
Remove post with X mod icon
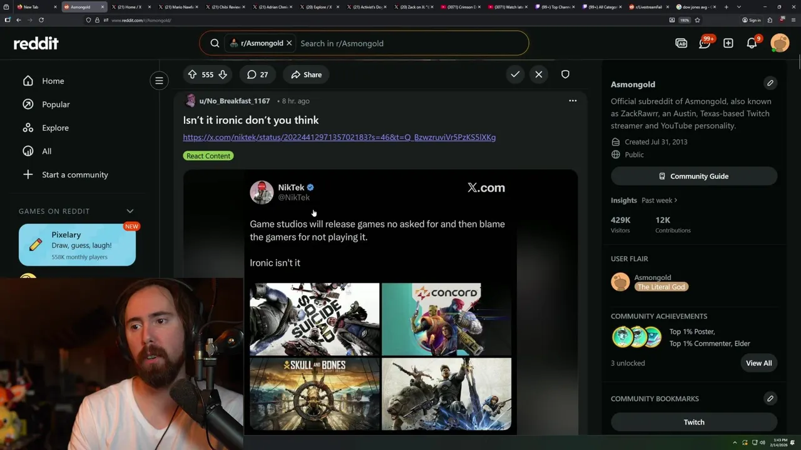tap(539, 74)
